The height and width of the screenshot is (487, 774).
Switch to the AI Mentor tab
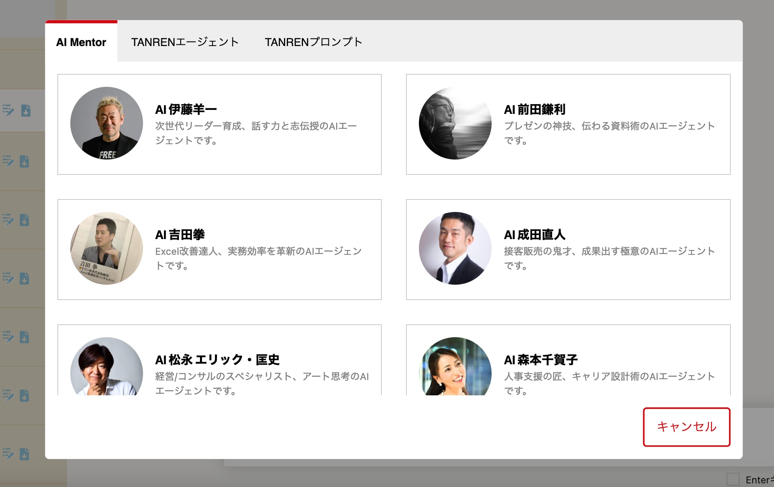tap(81, 42)
